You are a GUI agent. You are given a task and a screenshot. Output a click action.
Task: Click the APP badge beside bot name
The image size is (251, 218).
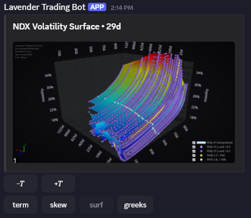(x=97, y=7)
